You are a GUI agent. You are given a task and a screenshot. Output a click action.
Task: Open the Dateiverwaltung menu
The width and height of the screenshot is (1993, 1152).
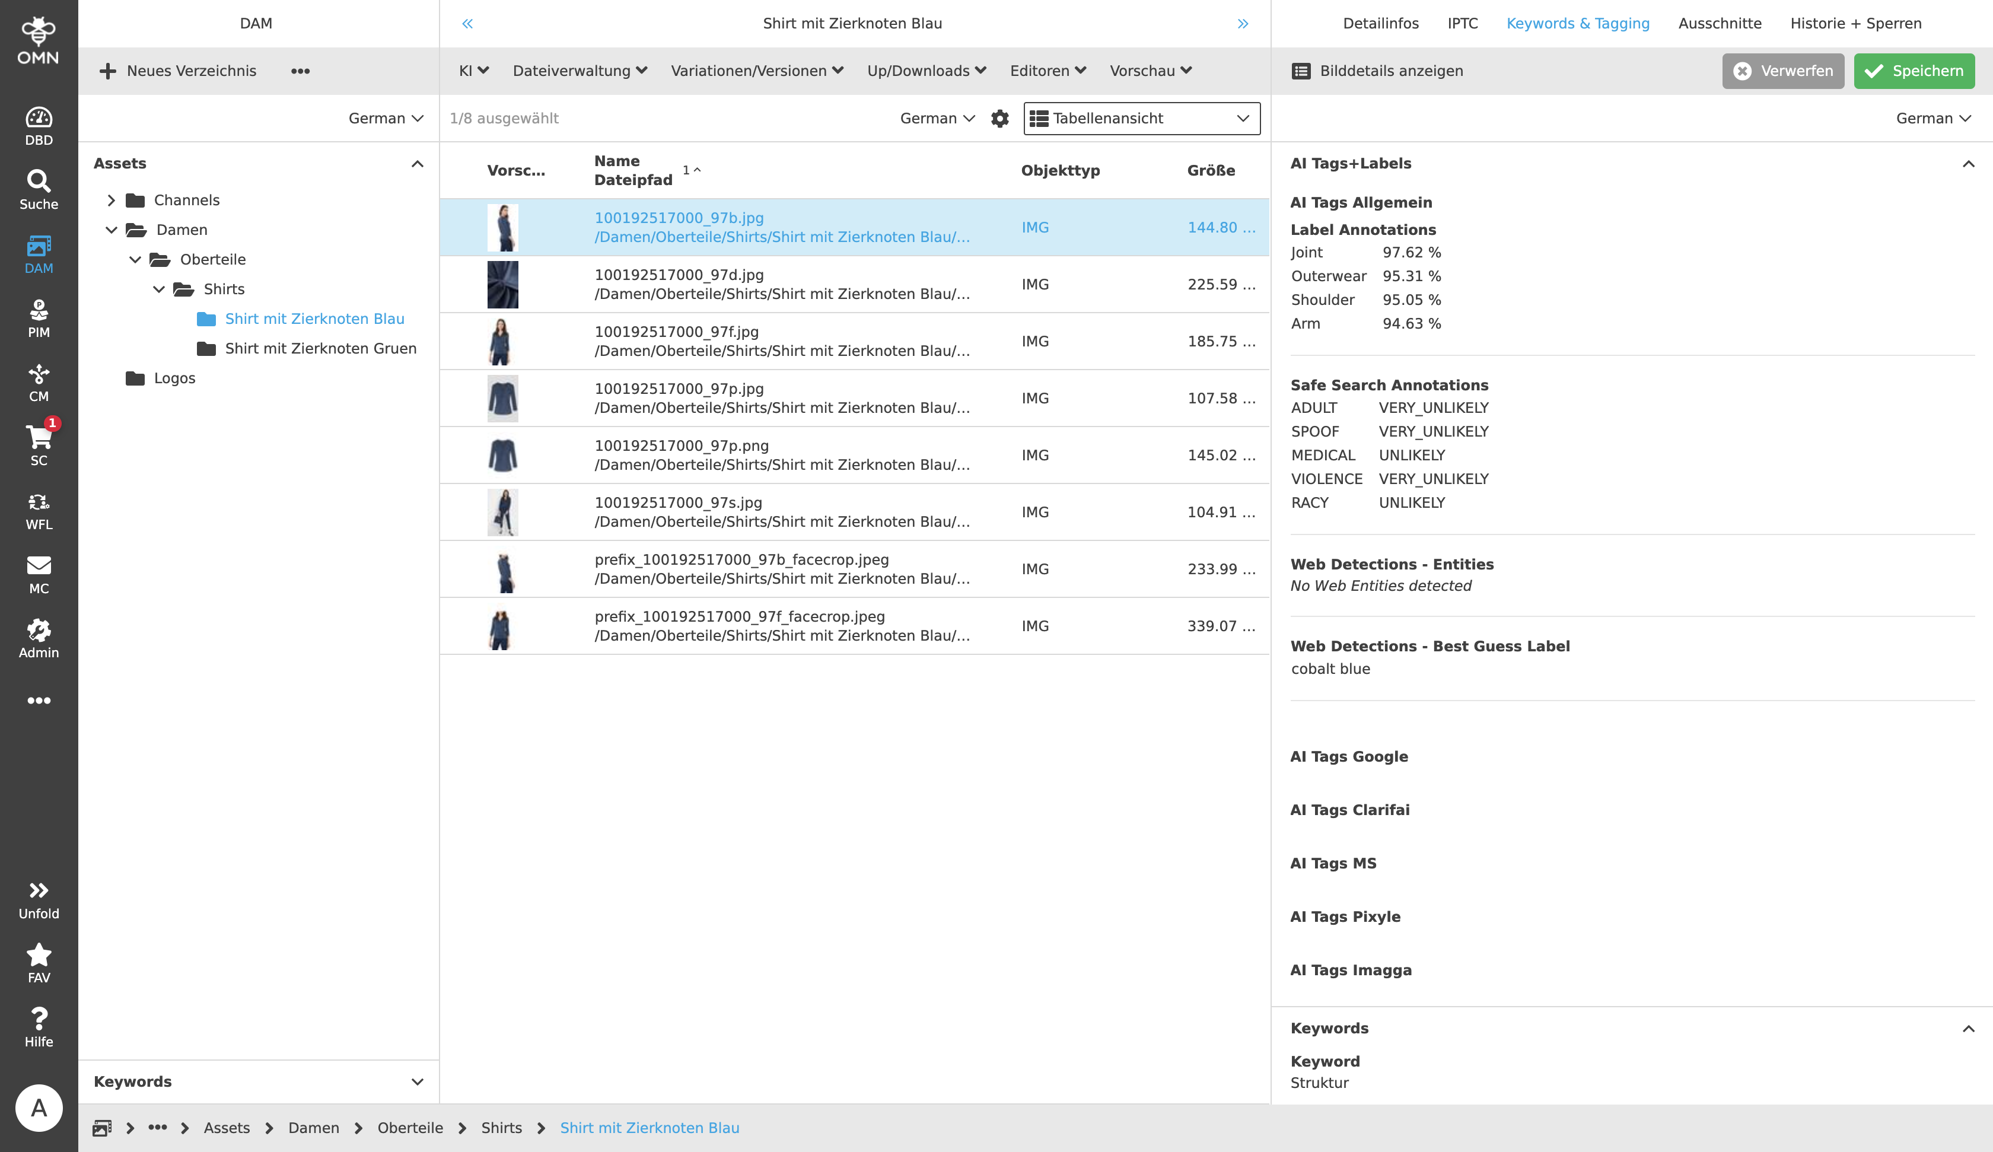pos(580,71)
